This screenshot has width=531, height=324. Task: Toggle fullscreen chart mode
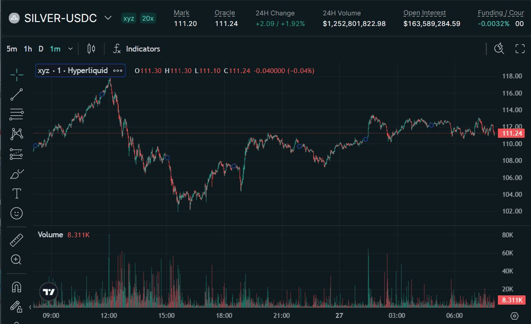coord(520,49)
